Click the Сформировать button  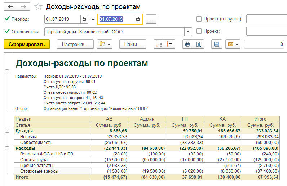pos(27,44)
